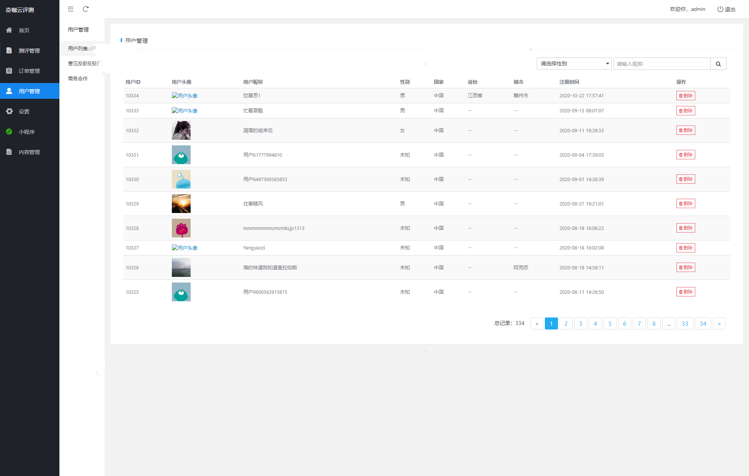Go to page 34 of pagination

click(703, 323)
